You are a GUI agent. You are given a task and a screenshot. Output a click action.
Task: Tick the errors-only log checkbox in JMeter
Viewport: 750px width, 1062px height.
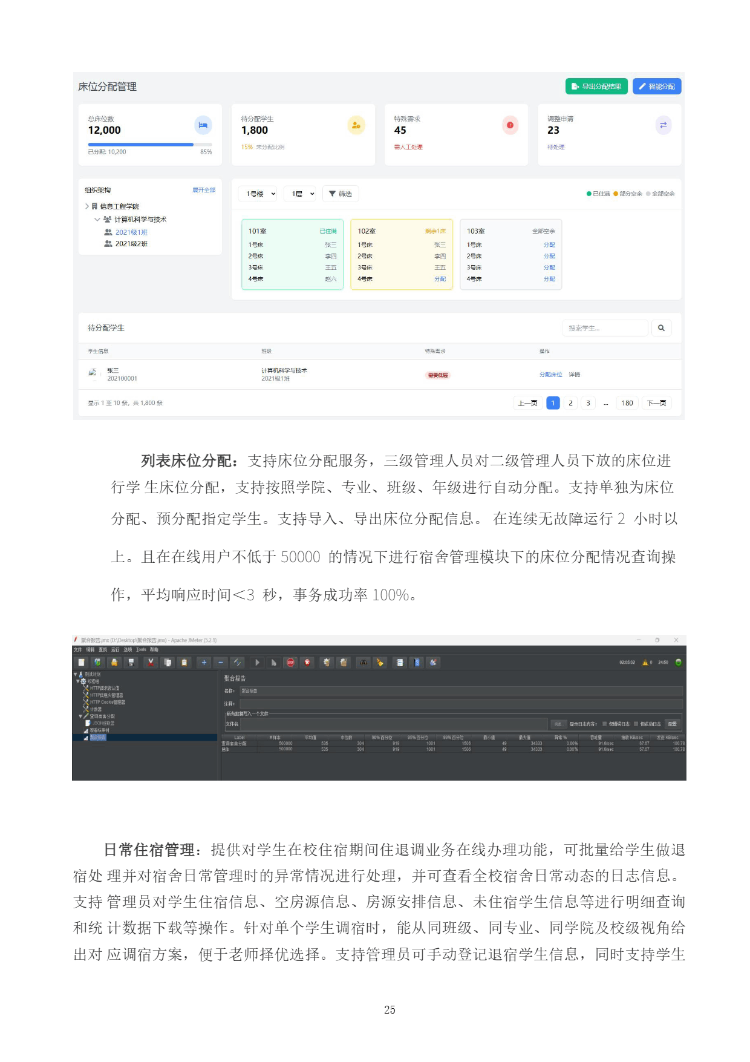[x=604, y=724]
